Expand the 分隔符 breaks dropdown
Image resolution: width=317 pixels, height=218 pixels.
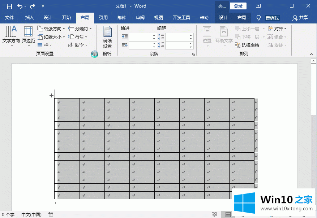coord(81,29)
